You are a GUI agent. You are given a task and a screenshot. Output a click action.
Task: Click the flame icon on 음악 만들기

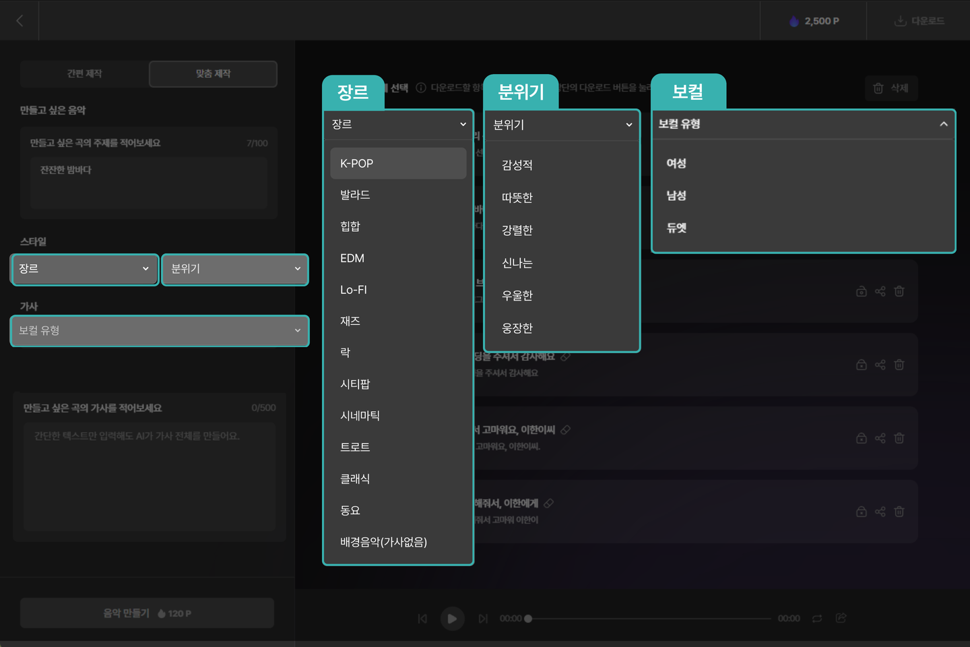tap(162, 614)
